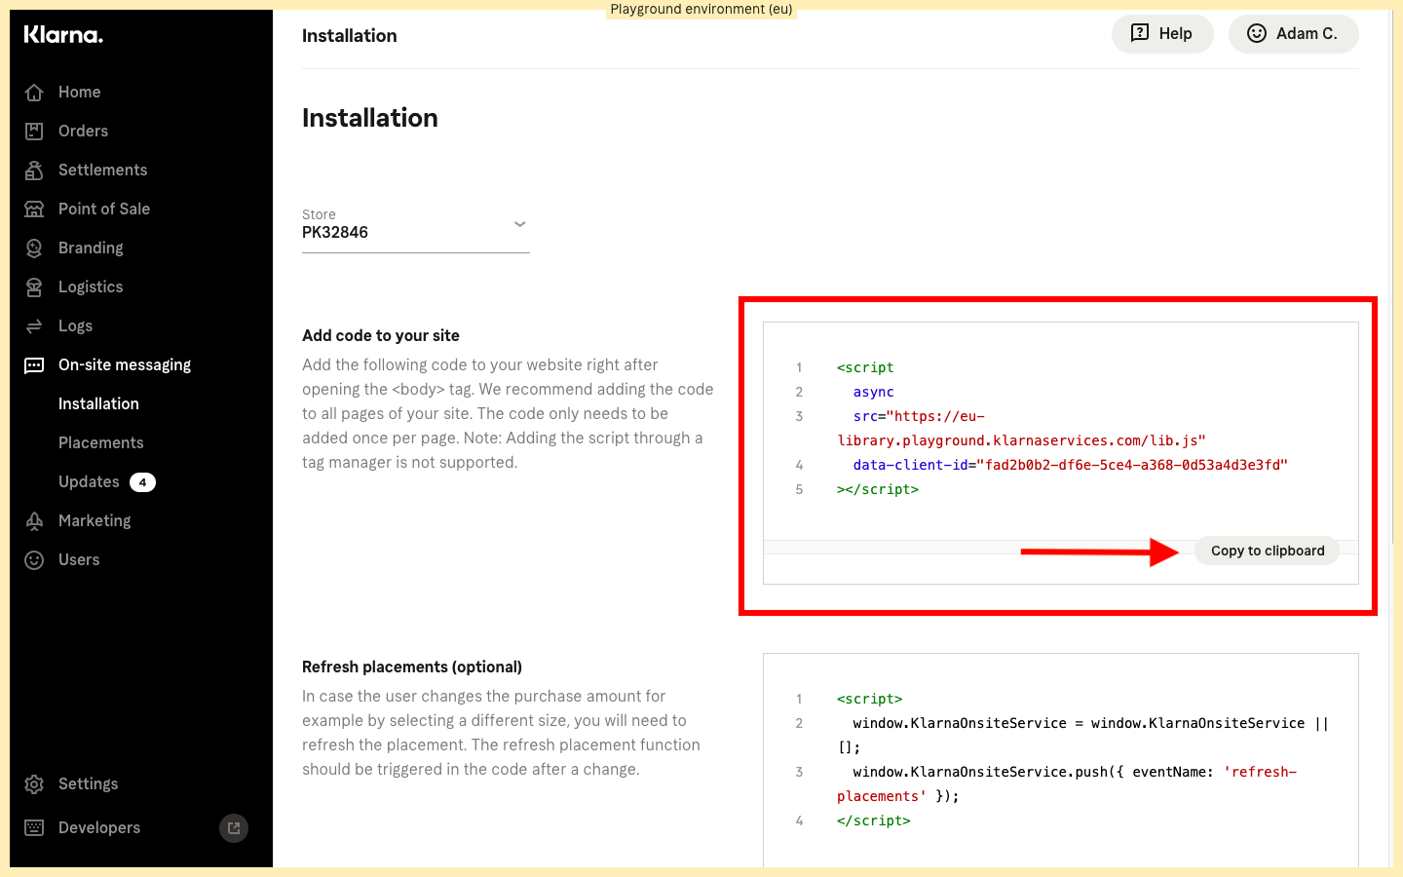The height and width of the screenshot is (877, 1403).
Task: Click the Branding icon
Action: [34, 248]
